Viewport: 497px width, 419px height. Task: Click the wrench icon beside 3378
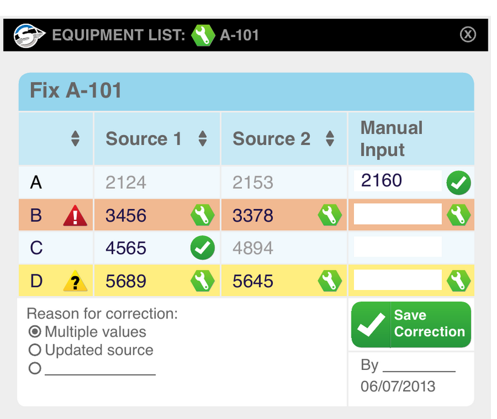pos(330,215)
